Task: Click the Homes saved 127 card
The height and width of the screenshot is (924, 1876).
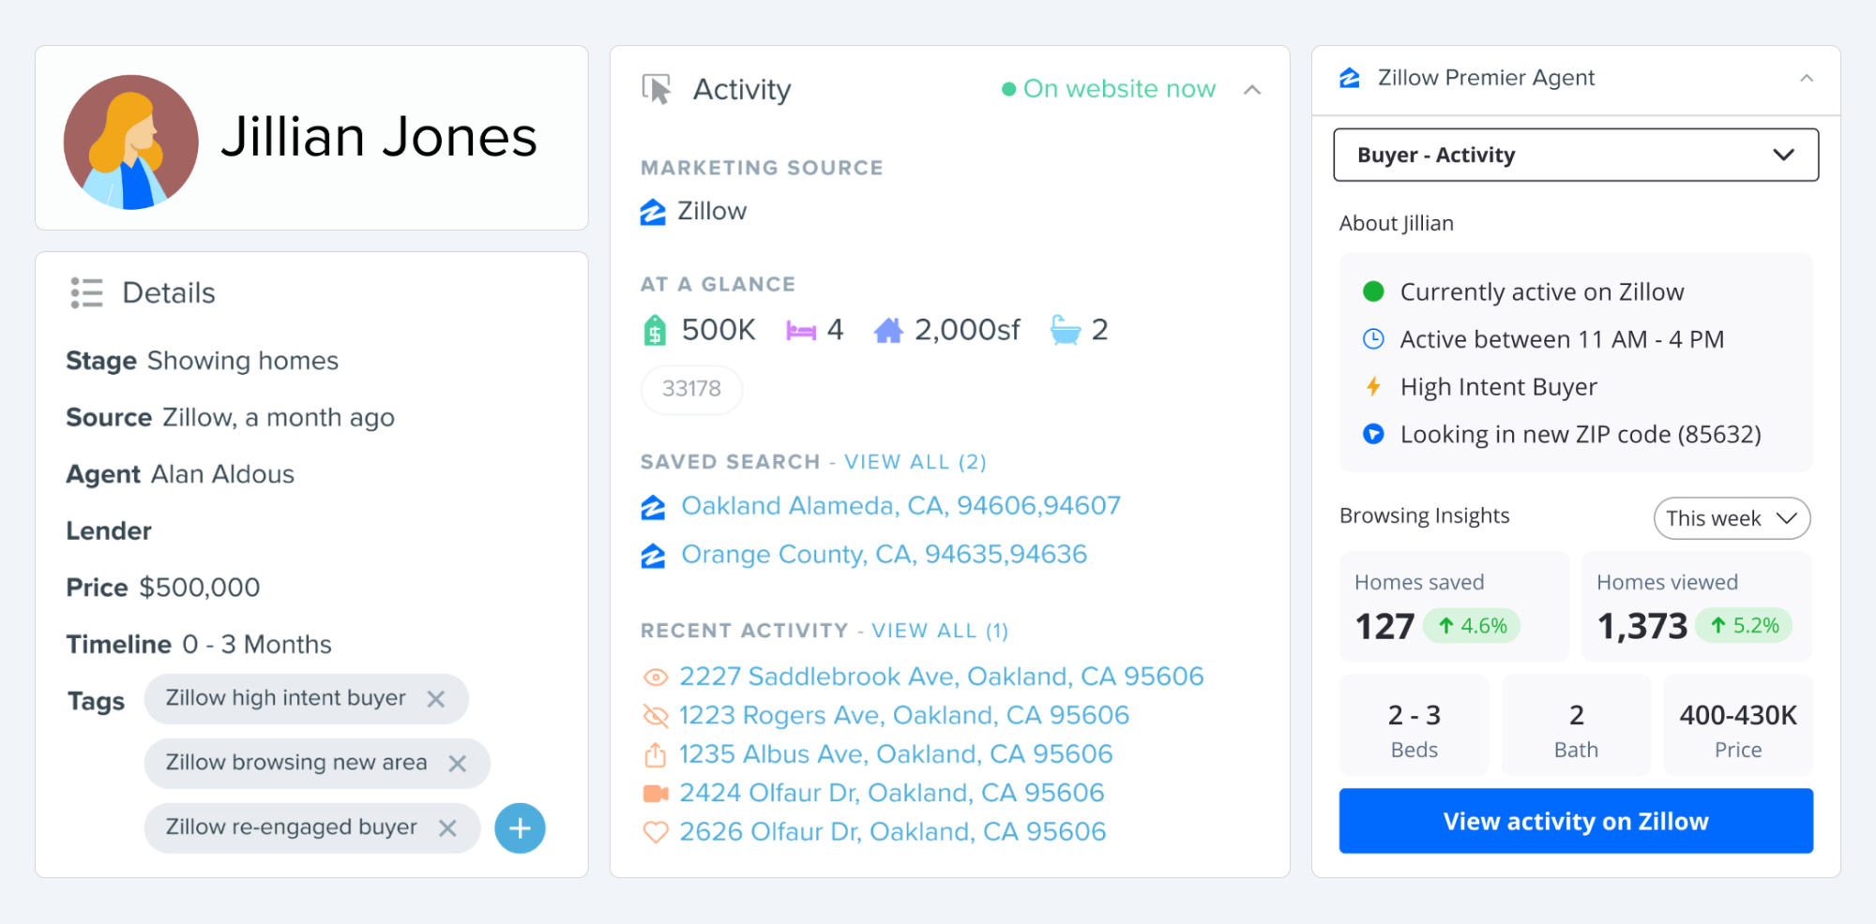Action: (x=1454, y=607)
